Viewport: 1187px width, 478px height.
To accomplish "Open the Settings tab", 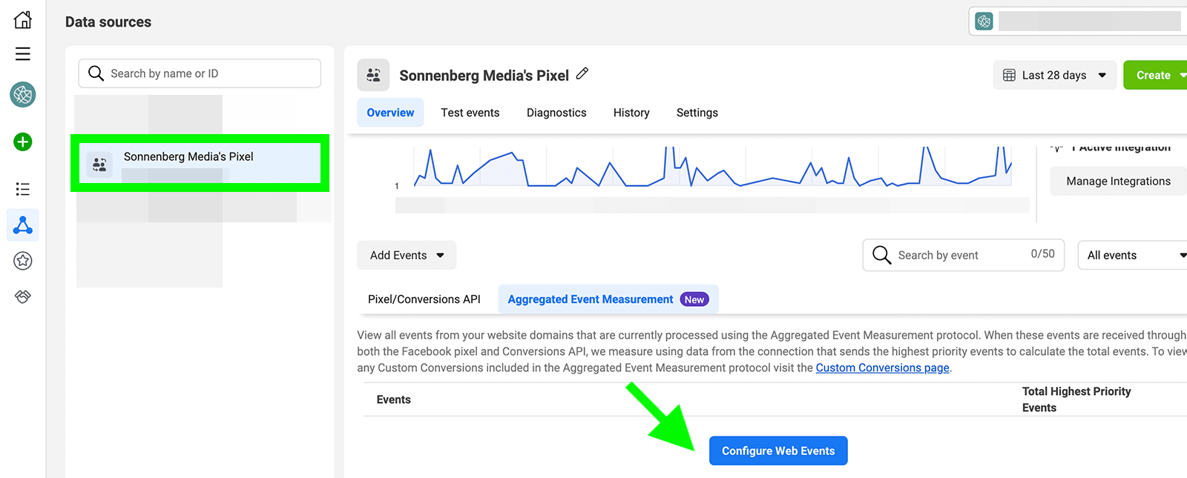I will (697, 113).
